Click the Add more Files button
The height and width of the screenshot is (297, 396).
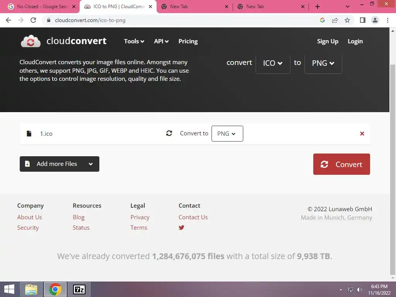tap(59, 164)
